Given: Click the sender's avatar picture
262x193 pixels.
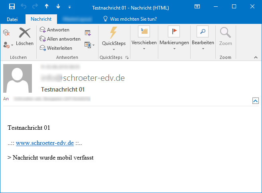Looking at the screenshot, I should (18, 78).
